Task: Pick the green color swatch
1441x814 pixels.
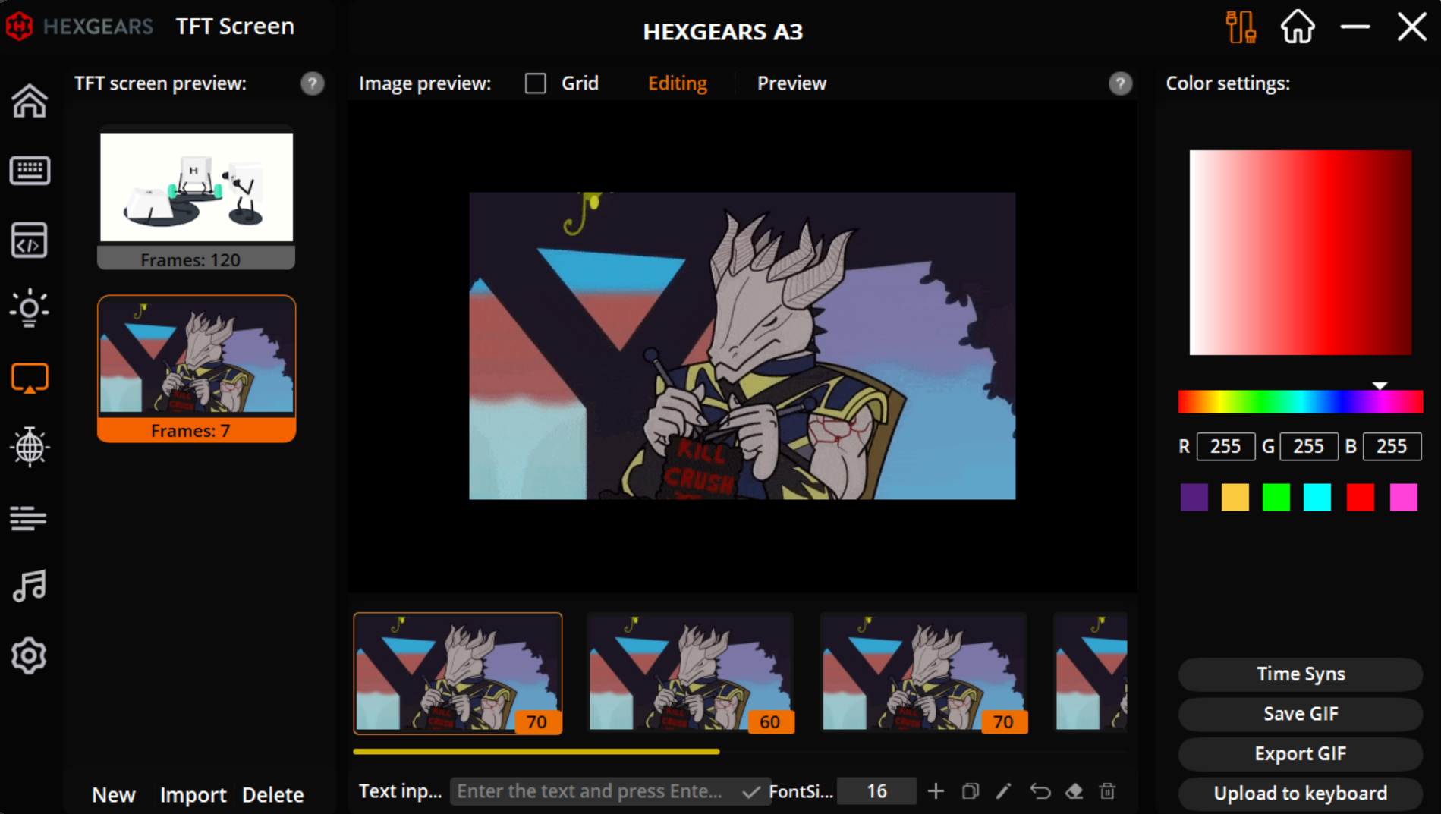Action: coord(1276,498)
